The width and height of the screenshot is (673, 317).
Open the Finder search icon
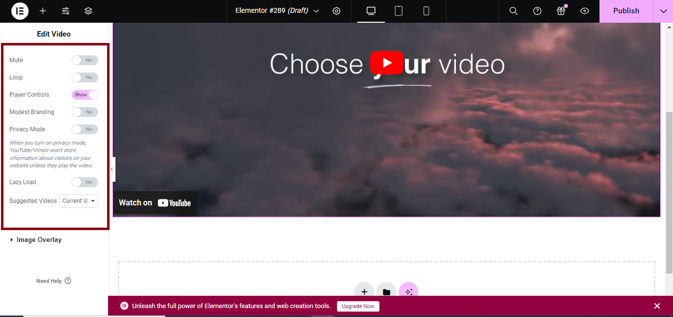pos(514,11)
